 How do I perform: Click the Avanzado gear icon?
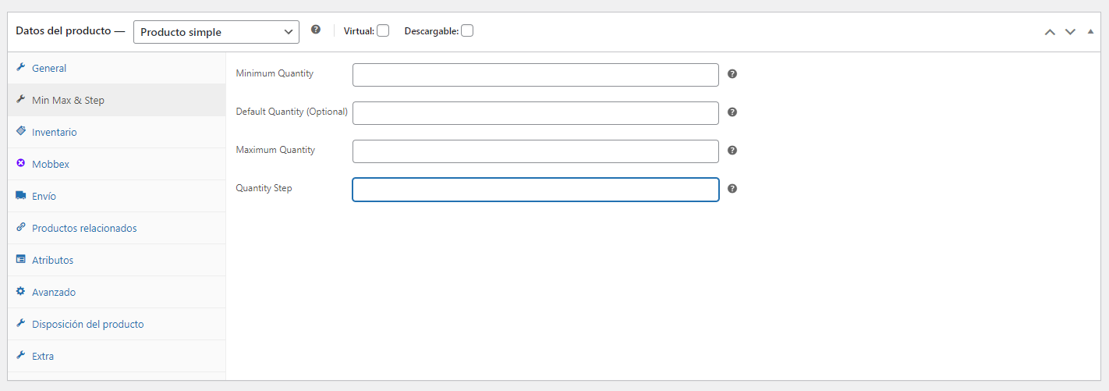[21, 291]
